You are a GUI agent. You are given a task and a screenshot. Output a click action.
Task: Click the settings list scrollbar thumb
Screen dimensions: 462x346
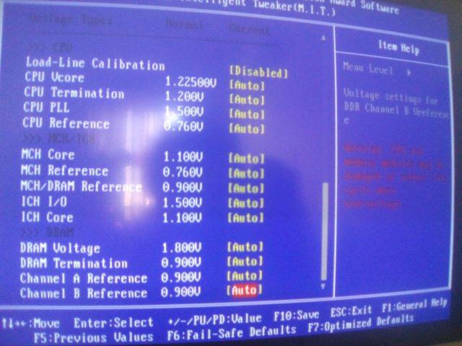[x=324, y=231]
